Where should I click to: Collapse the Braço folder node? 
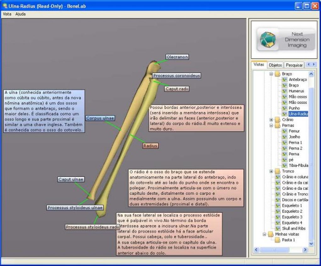tap(271, 74)
